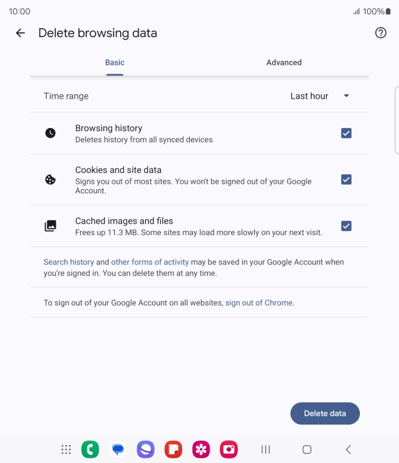Tap the back arrow icon
This screenshot has width=399, height=463.
click(x=21, y=33)
